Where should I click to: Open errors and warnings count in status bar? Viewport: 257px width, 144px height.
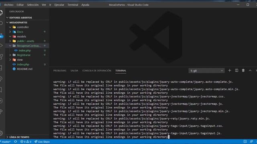coord(26,142)
